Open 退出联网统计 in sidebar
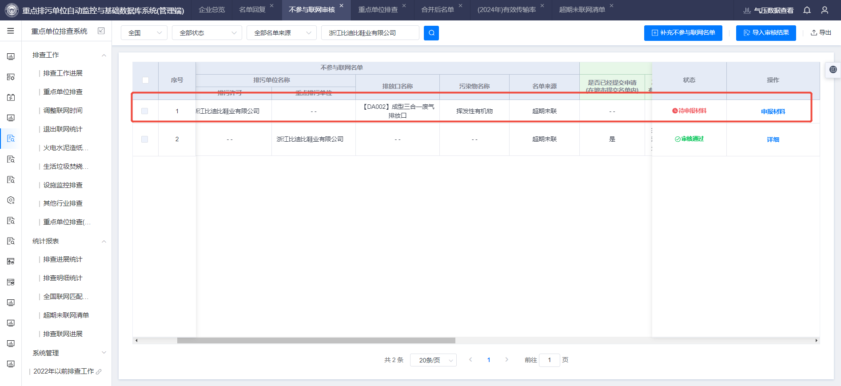Image resolution: width=841 pixels, height=386 pixels. (63, 129)
